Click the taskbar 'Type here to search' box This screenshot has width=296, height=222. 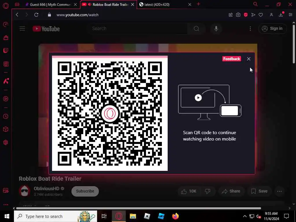[55, 216]
